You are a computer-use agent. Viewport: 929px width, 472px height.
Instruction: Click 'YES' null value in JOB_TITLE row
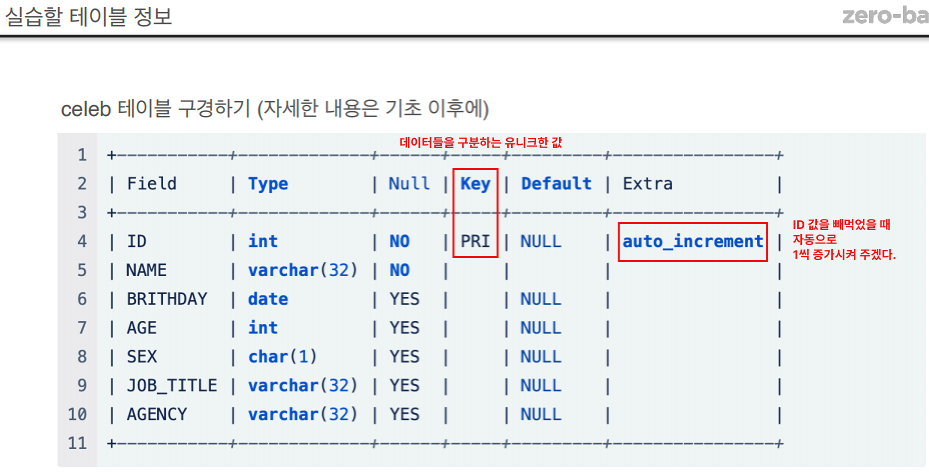pos(404,385)
